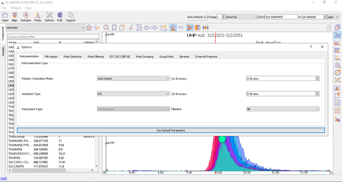This screenshot has width=342, height=182.
Task: Launch Peaks detection from the toolbar
Action: coord(38,17)
